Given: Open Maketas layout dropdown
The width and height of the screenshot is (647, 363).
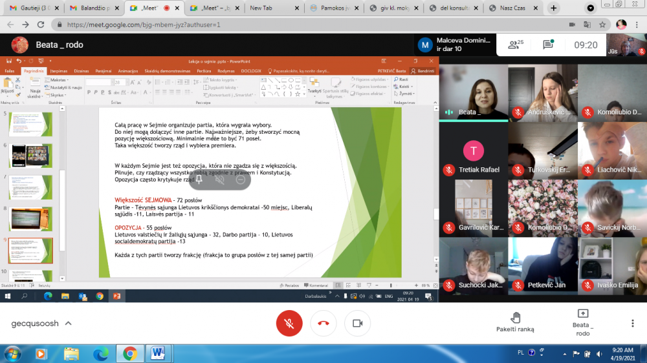Looking at the screenshot, I should click(x=57, y=80).
